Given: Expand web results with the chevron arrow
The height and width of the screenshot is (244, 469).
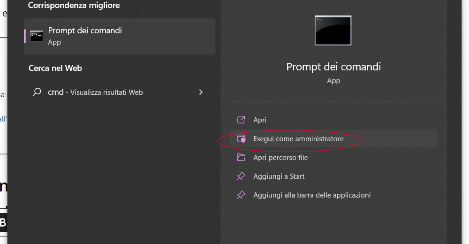Looking at the screenshot, I should coord(201,92).
